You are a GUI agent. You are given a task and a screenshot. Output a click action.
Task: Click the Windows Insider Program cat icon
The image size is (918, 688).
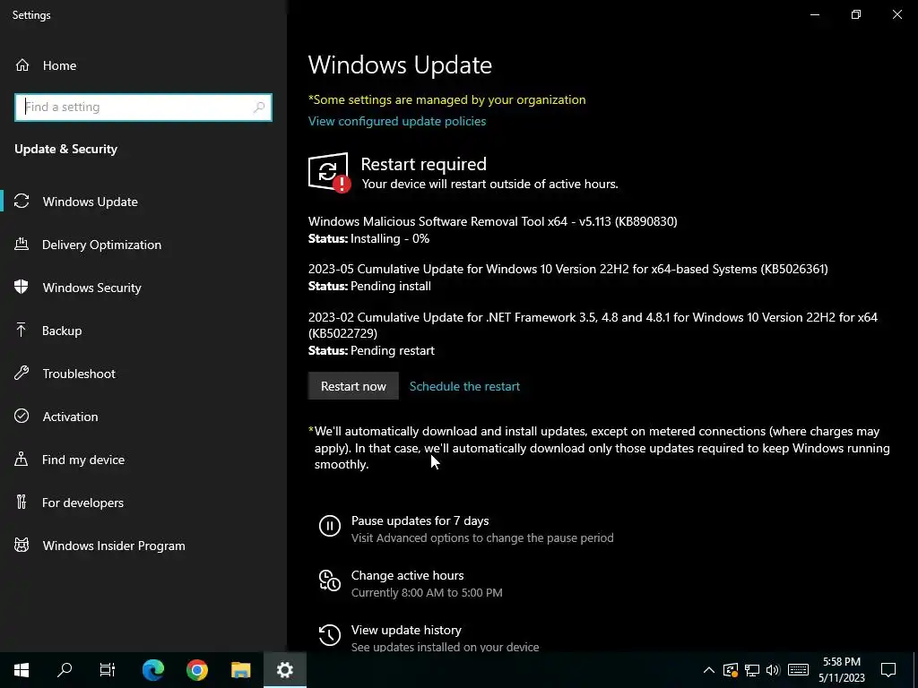pos(22,546)
